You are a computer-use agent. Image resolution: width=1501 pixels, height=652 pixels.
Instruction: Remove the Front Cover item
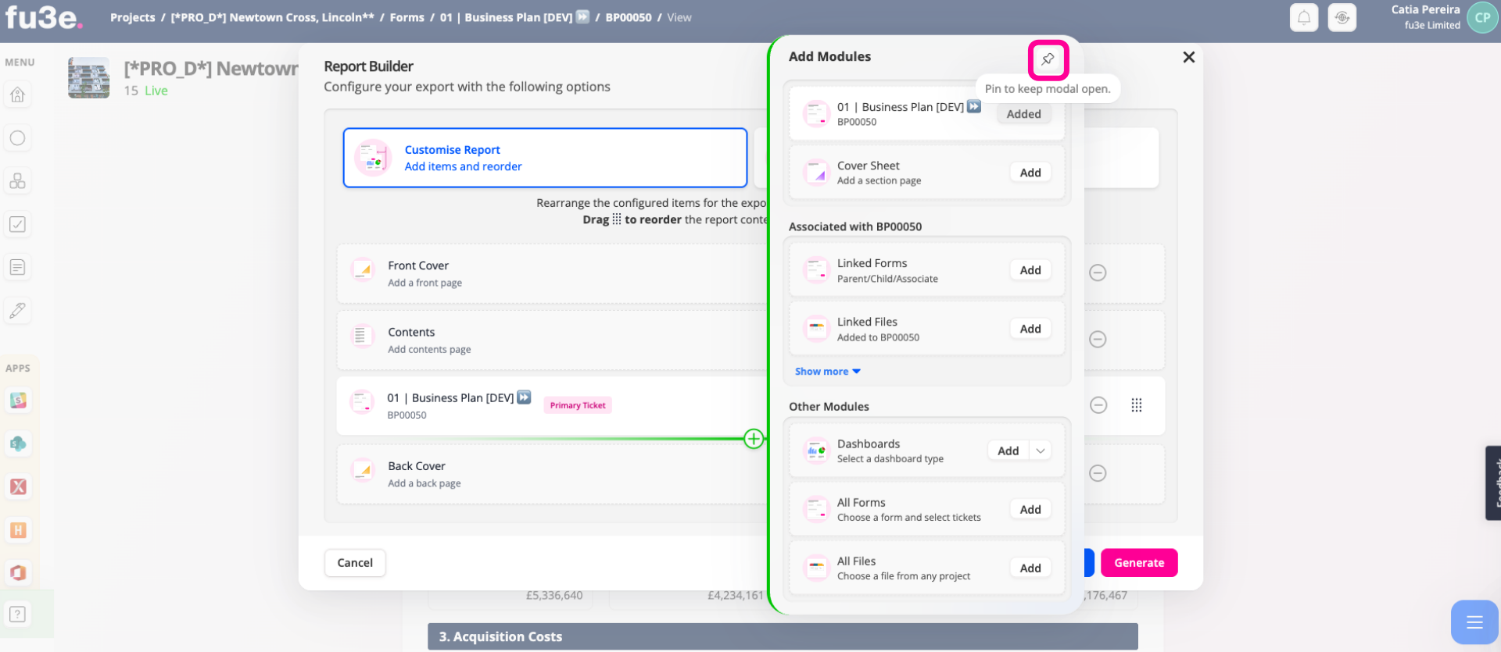(x=1098, y=273)
